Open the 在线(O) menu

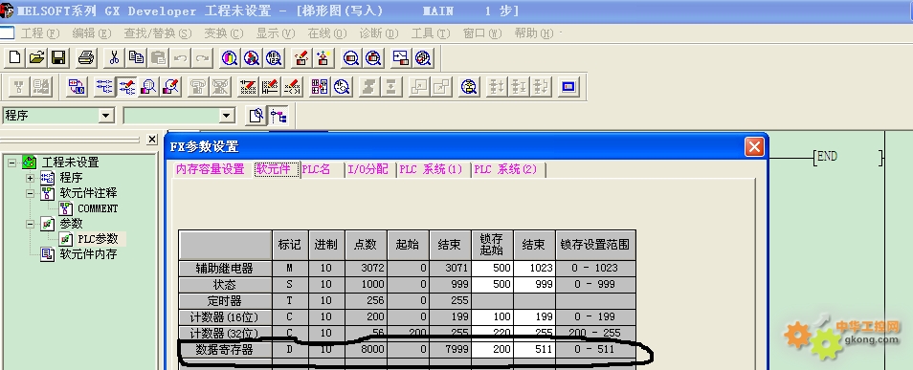[x=326, y=33]
